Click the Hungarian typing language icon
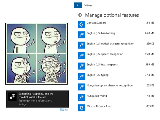Image resolution: width=160 pixels, height=120 pixels. click(81, 97)
